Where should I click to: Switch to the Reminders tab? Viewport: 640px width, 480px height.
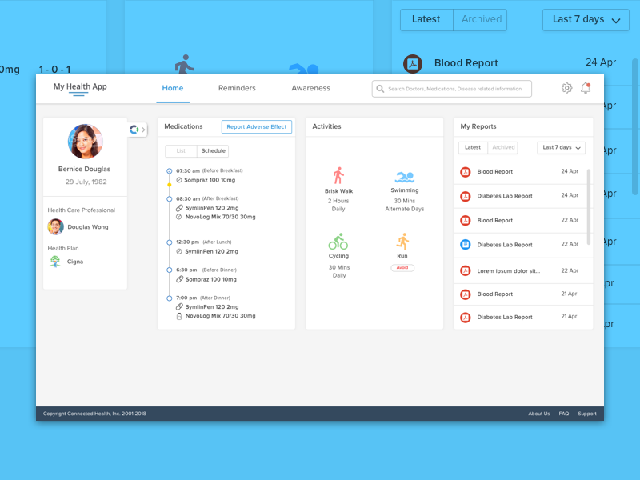237,88
